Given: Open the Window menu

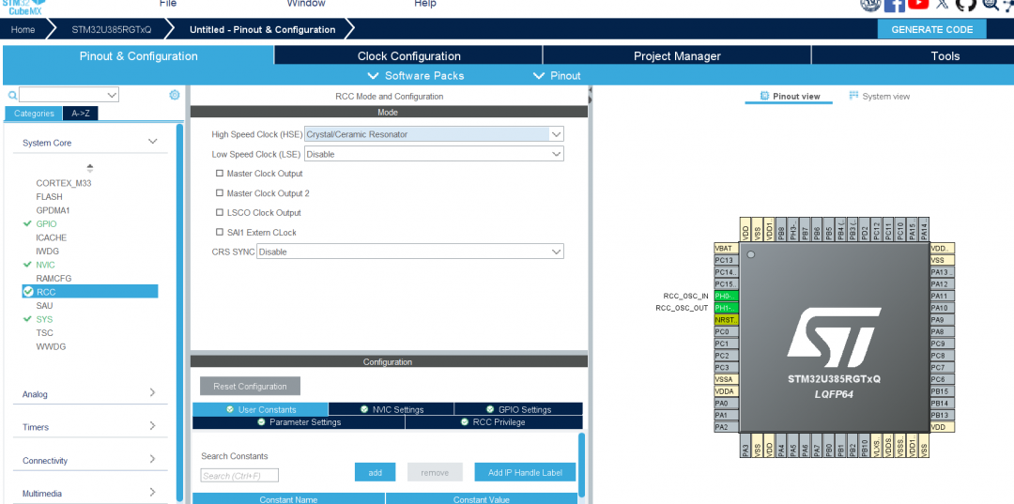Looking at the screenshot, I should pos(306,3).
